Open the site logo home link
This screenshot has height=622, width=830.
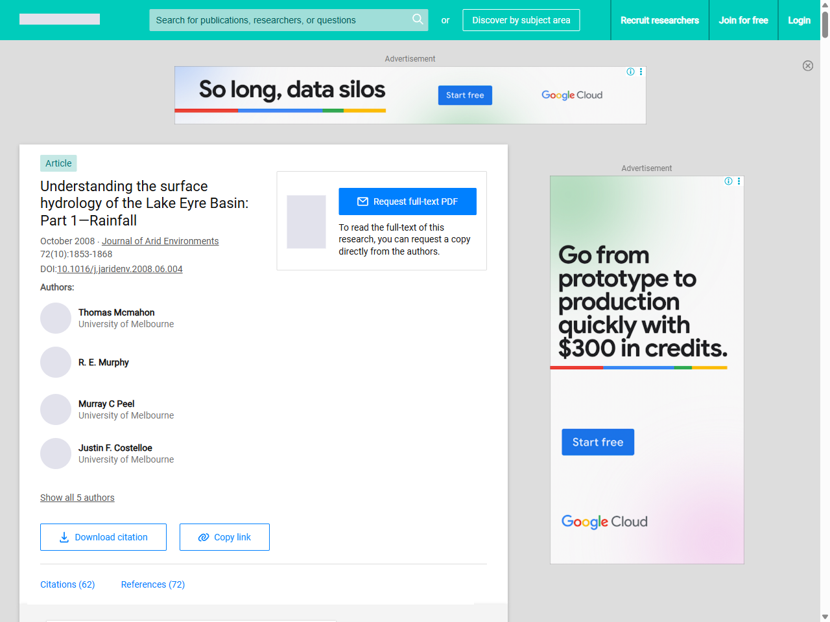60,19
